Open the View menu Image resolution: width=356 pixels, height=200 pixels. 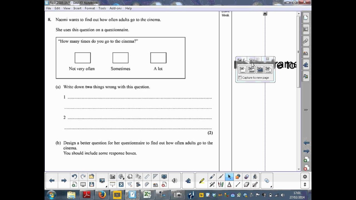(67, 8)
